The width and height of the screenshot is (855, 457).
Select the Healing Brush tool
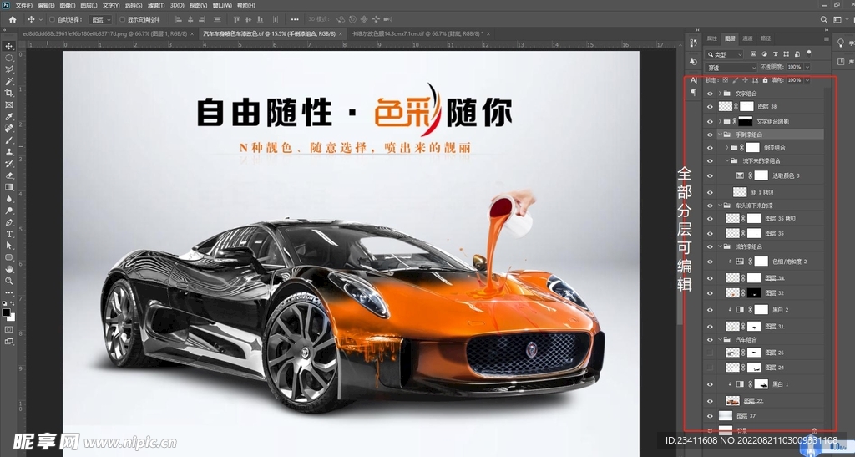point(8,128)
